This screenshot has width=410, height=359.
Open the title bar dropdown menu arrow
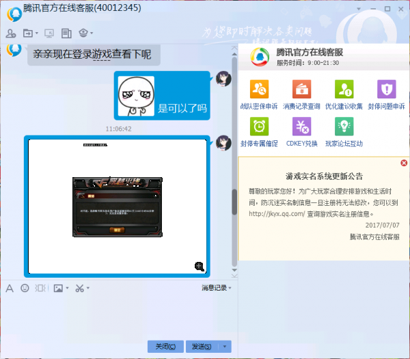tap(359, 9)
